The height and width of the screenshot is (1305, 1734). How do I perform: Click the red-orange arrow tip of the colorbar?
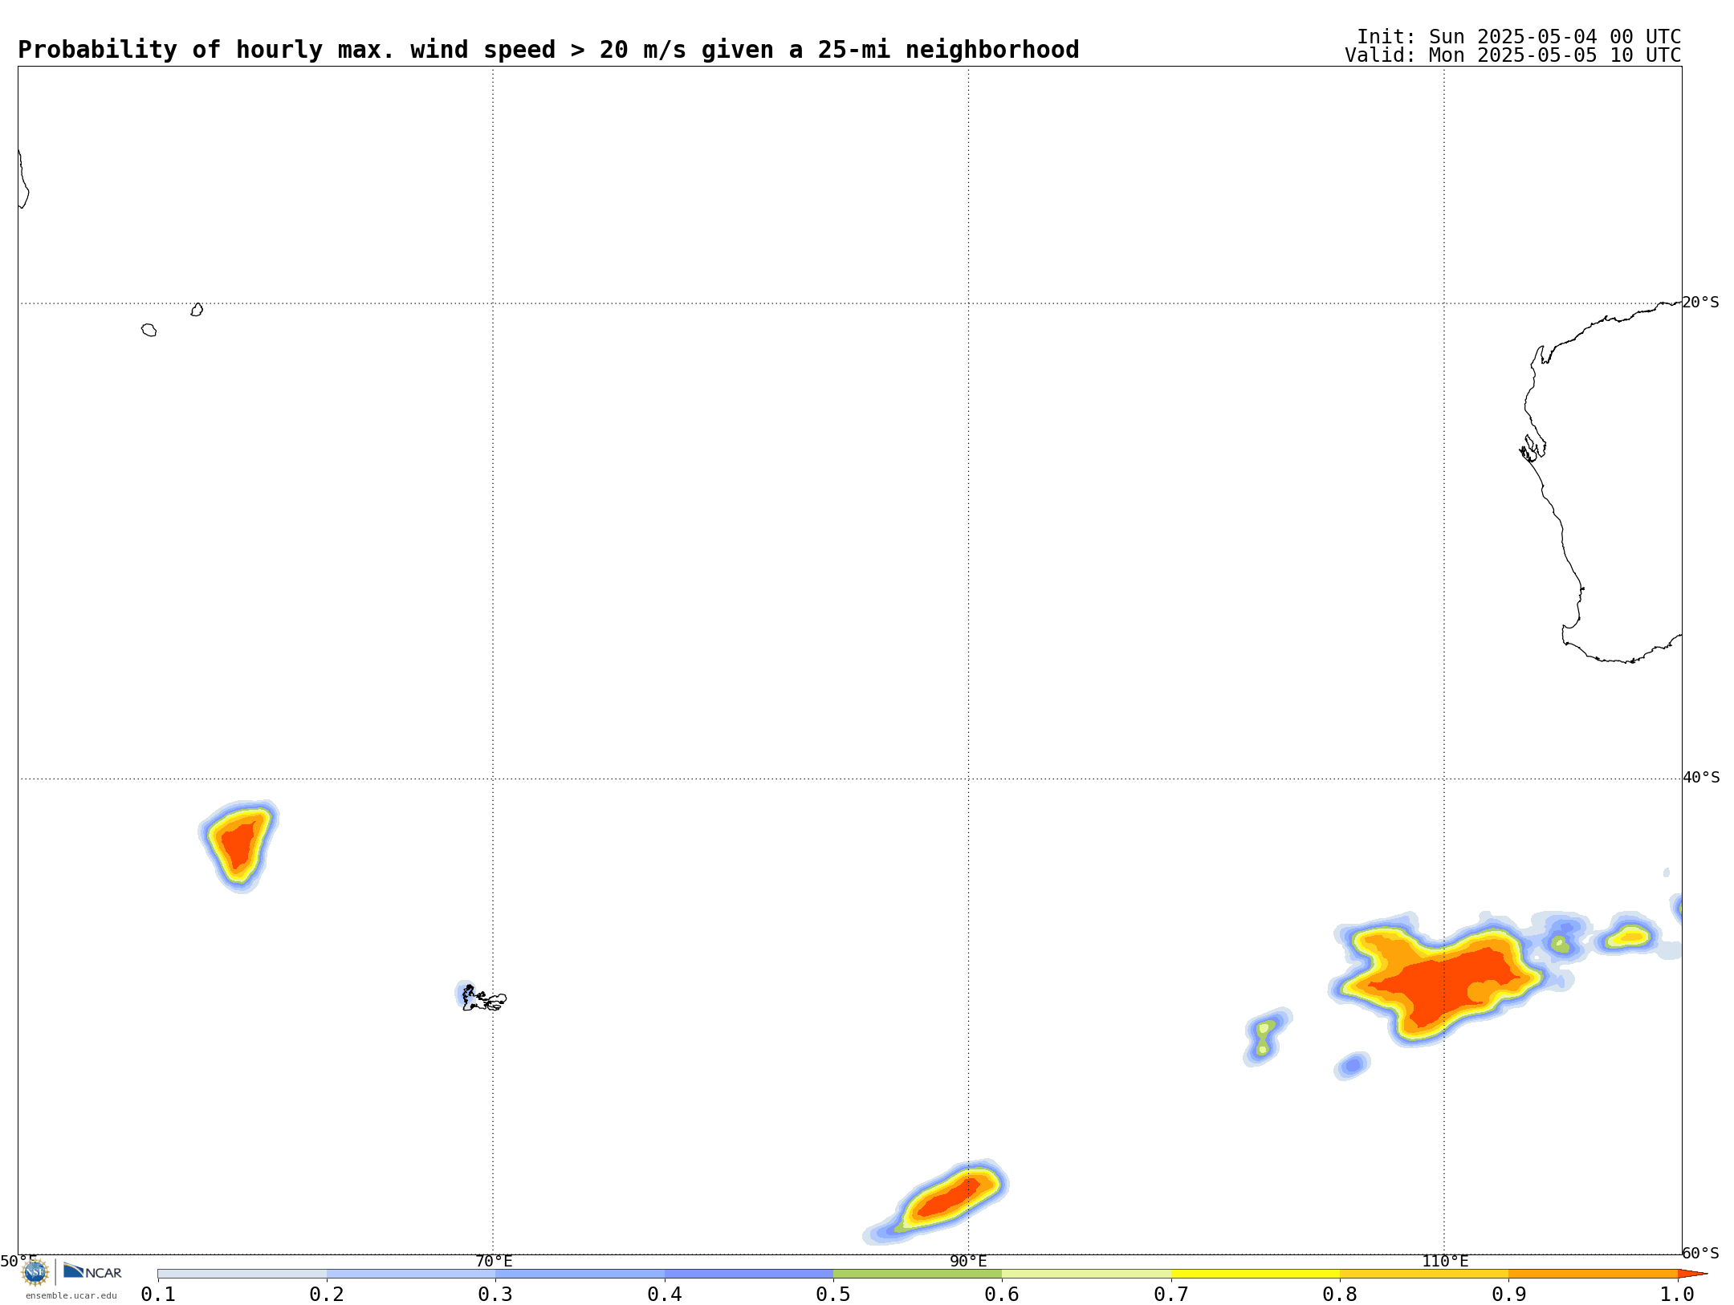[1691, 1274]
